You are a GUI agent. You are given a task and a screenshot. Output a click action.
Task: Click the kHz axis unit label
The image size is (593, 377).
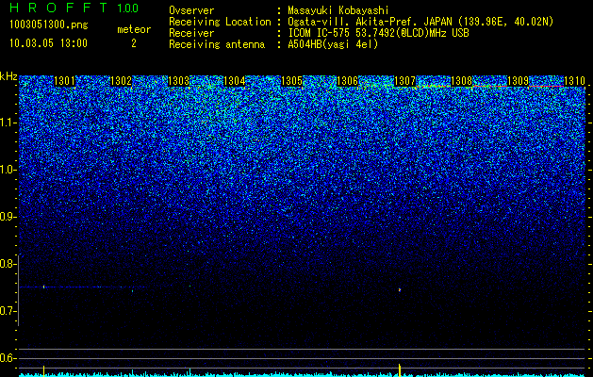tap(8, 76)
